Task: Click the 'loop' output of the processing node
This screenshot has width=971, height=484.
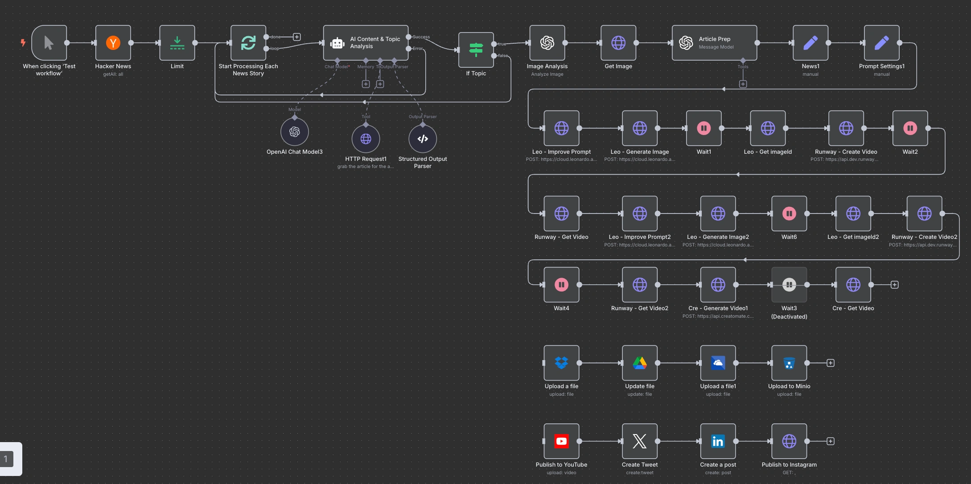Action: (266, 49)
